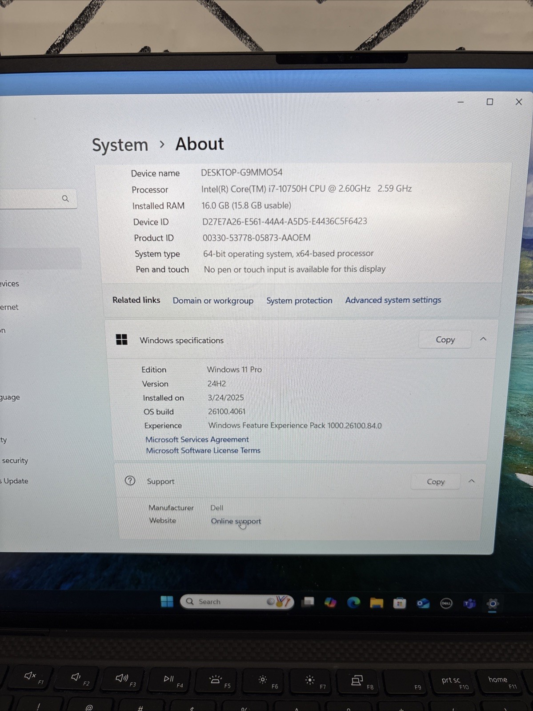Open Microsoft Software License Terms link
This screenshot has width=533, height=711.
[203, 450]
